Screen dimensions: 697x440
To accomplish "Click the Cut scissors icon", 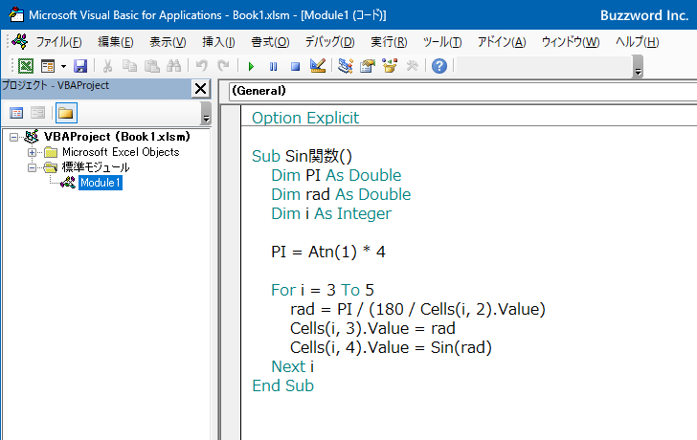I will coord(107,66).
